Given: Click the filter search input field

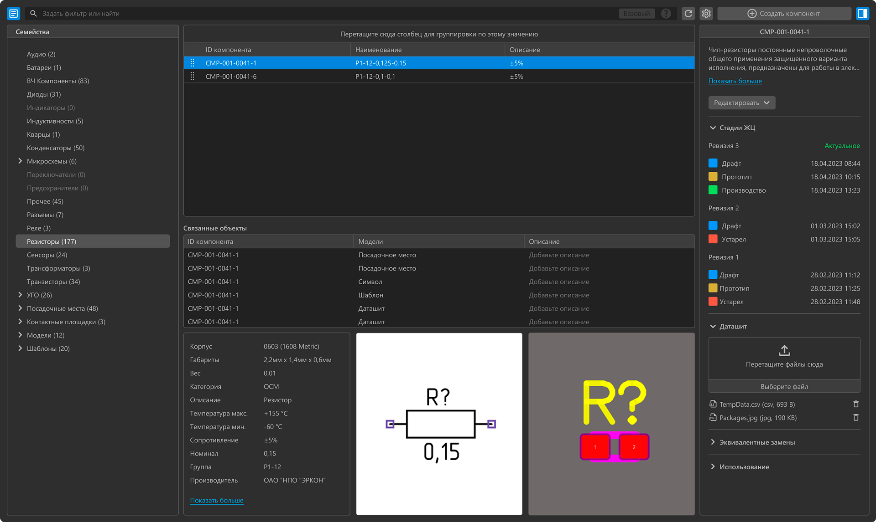Looking at the screenshot, I should tap(319, 14).
